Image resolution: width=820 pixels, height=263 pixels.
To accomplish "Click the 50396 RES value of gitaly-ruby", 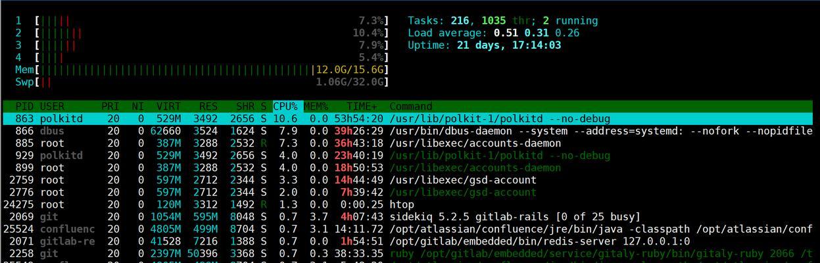I will [x=203, y=254].
